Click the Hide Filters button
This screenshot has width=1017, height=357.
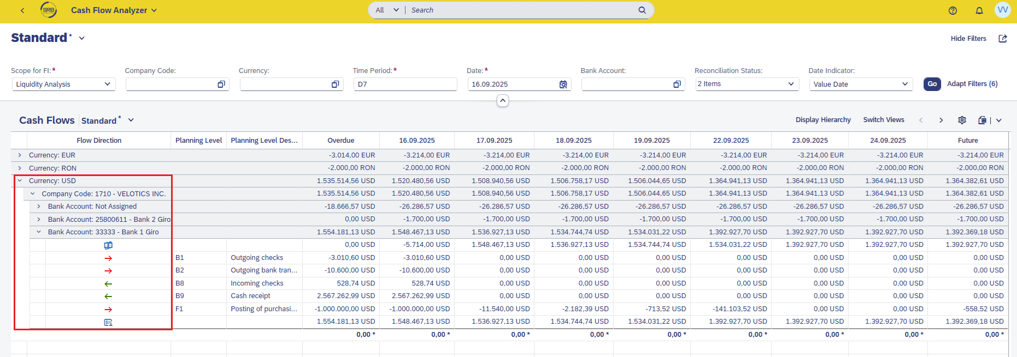pyautogui.click(x=968, y=39)
